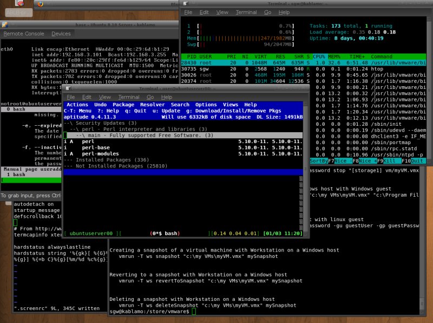Viewport: 433px width, 323px height.
Task: Click F9 Kill in htop footer
Action: pos(389,160)
